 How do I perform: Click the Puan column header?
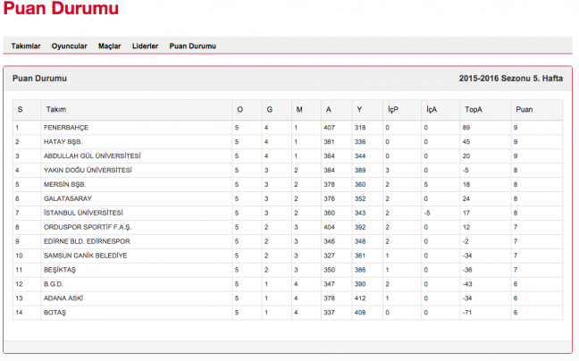(x=523, y=109)
